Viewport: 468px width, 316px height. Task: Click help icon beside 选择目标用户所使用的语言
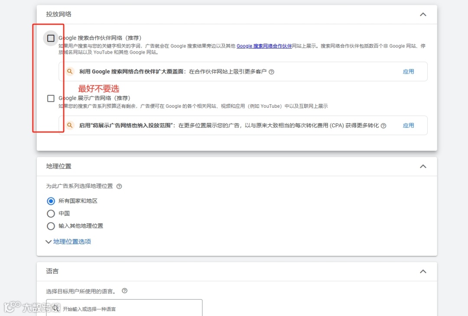coord(125,290)
